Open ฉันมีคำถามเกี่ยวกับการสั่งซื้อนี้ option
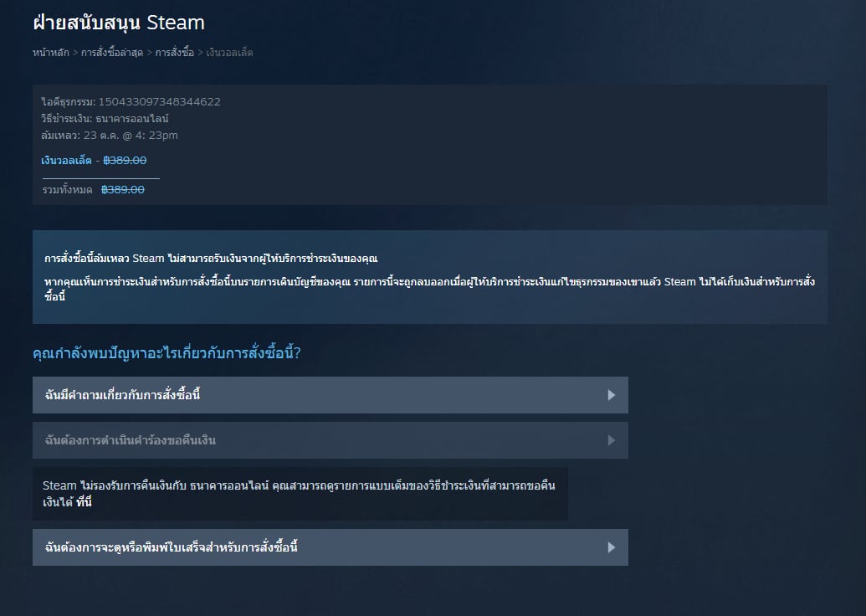Screen dimensions: 866x616 [x=331, y=395]
